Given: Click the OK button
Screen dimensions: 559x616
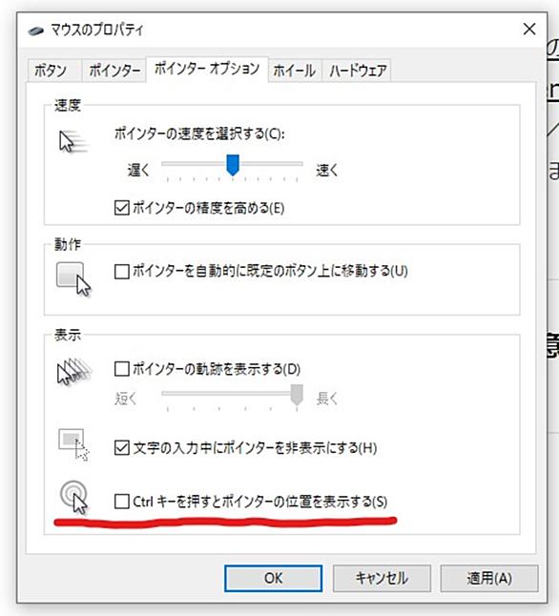Looking at the screenshot, I should tap(273, 578).
